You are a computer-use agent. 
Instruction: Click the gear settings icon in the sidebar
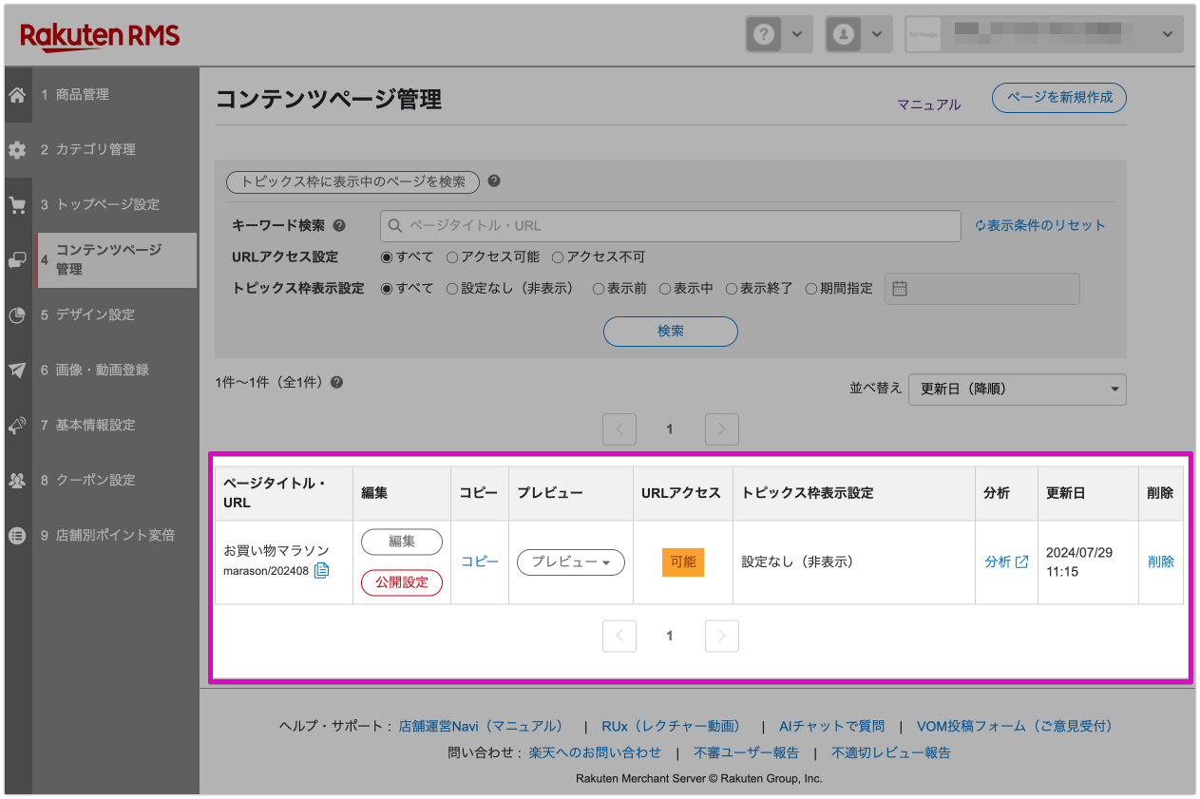pos(17,150)
